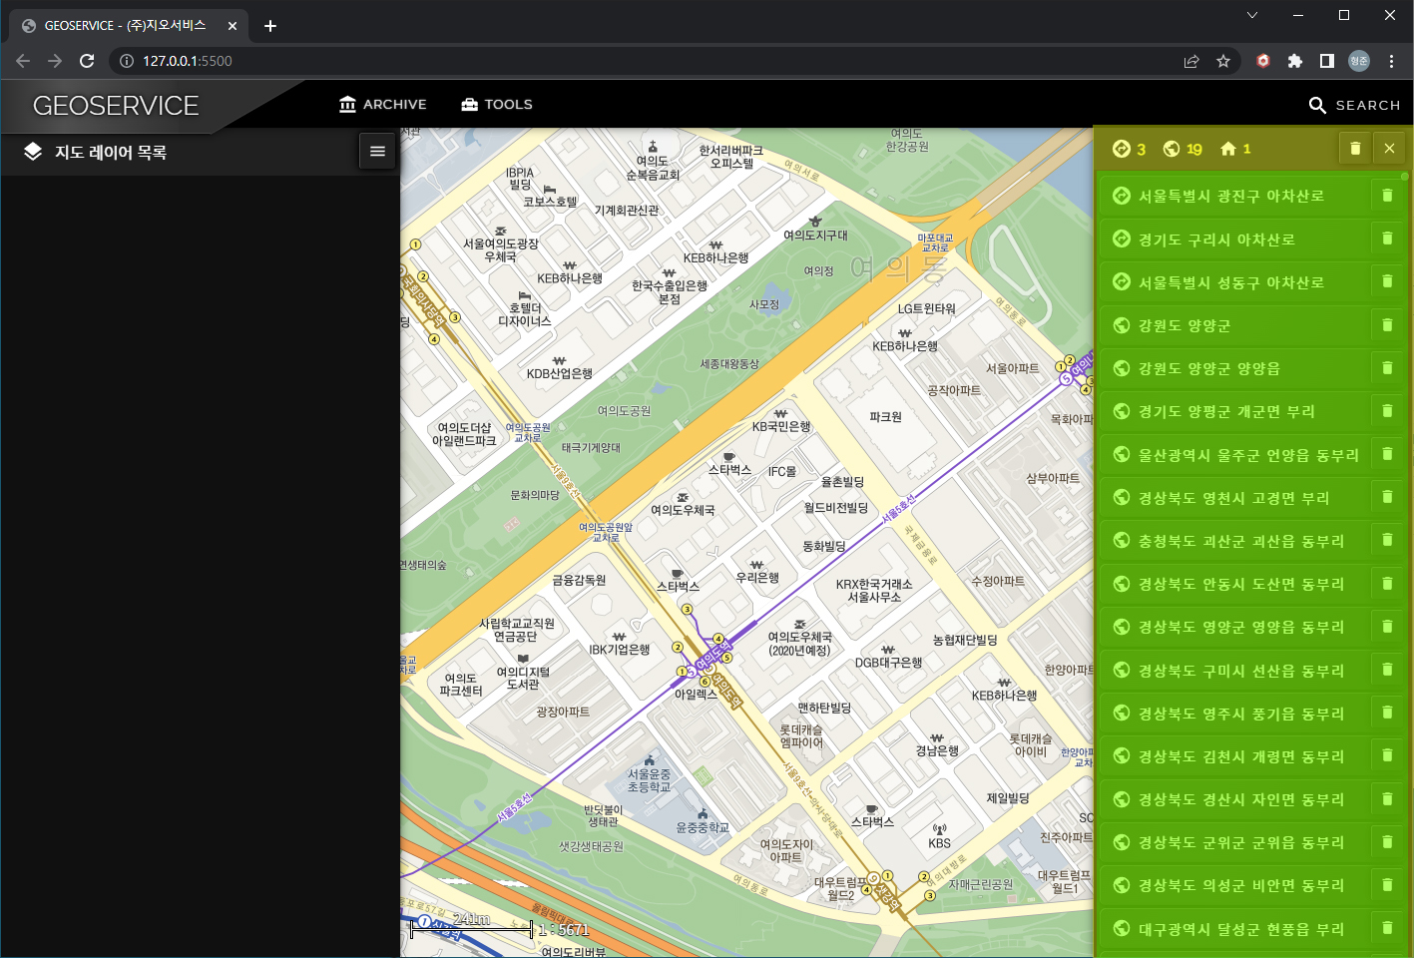This screenshot has height=958, width=1414.
Task: Open the TOOLS menu
Action: click(496, 105)
